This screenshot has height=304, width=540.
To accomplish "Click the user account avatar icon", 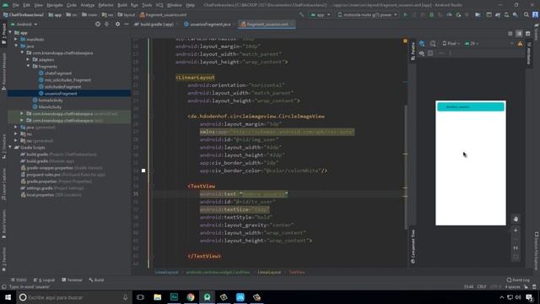I will [x=535, y=15].
